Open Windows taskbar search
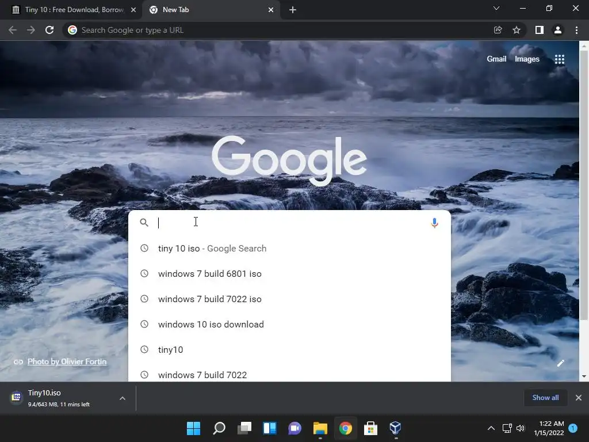 219,428
